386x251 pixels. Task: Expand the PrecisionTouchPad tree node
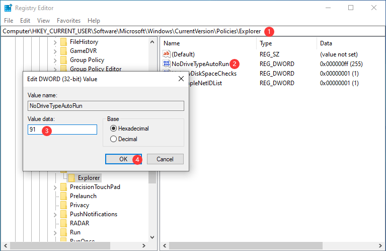tap(55, 187)
